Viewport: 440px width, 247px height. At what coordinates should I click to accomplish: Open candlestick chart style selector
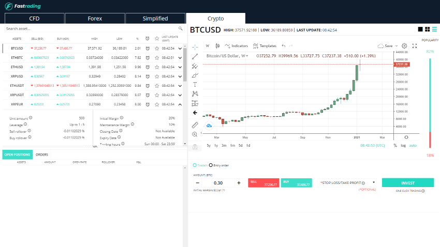217,46
